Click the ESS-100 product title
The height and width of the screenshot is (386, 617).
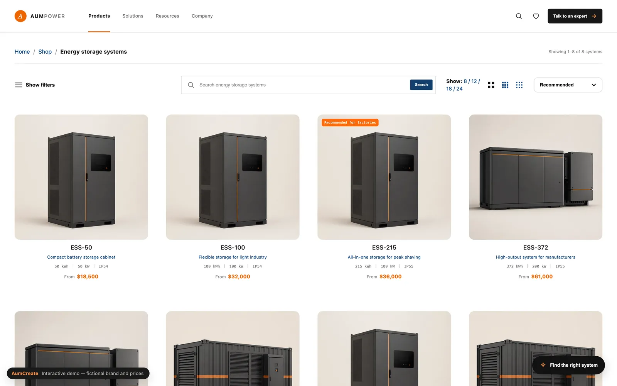(233, 248)
